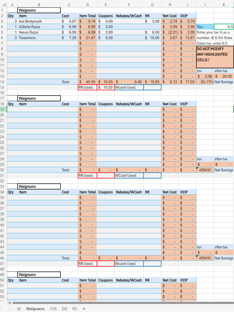Click the OOP total 17.59
Screen dimensions: 234x312
tap(187, 82)
